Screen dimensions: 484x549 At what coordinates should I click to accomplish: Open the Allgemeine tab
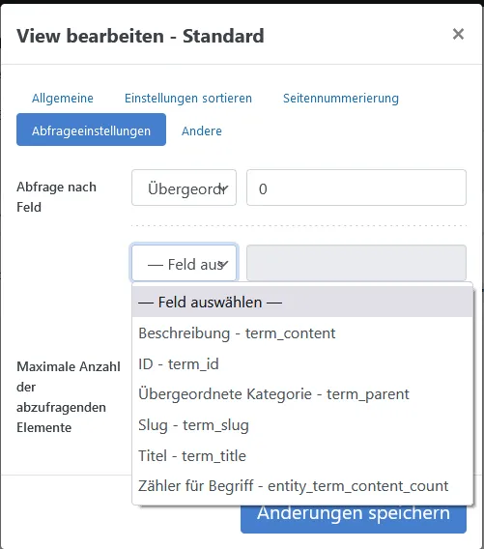coord(63,98)
